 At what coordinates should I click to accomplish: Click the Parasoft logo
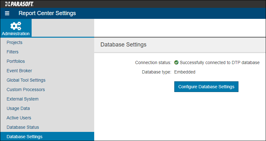[x=19, y=4]
